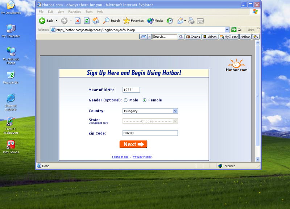This screenshot has width=290, height=209.
Task: Select the Female radio button
Action: click(x=145, y=100)
